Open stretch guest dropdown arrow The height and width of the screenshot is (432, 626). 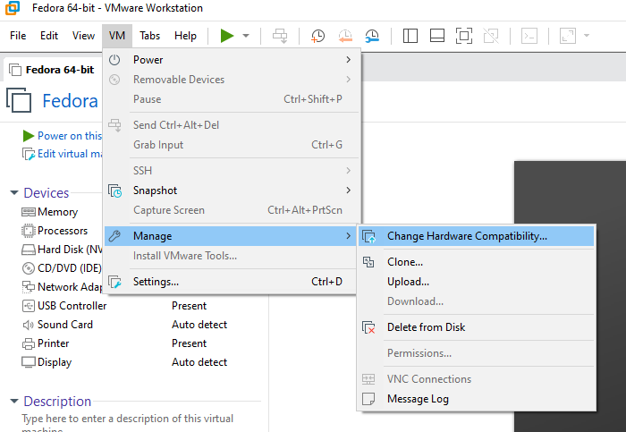coord(587,36)
